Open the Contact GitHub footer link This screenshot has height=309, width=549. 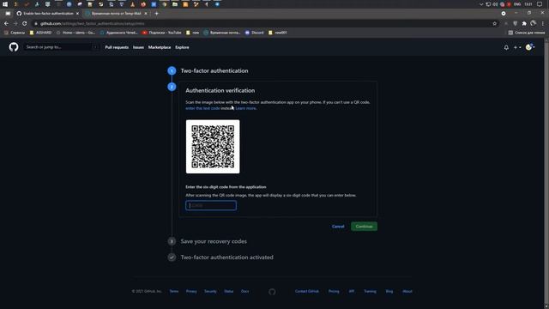[307, 291]
